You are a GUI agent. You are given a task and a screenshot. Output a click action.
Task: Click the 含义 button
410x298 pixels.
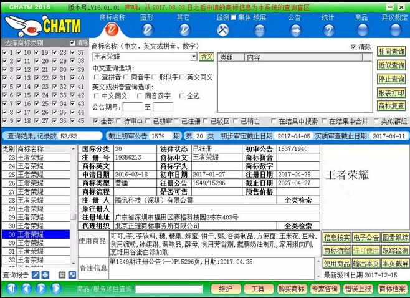pos(206,57)
